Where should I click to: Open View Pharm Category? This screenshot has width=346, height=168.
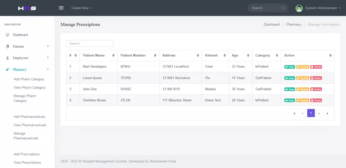29,87
